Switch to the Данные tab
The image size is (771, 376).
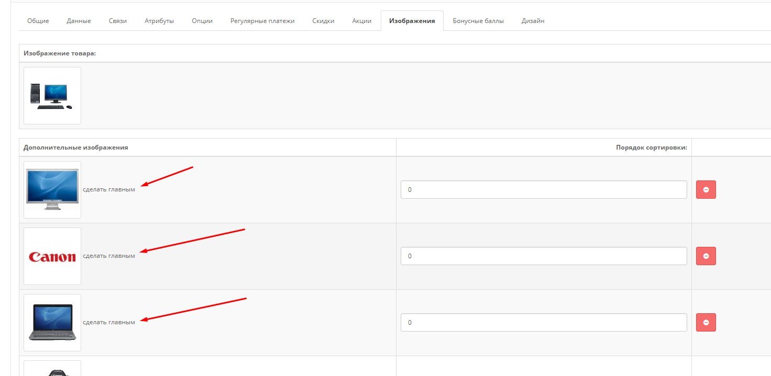[x=79, y=21]
